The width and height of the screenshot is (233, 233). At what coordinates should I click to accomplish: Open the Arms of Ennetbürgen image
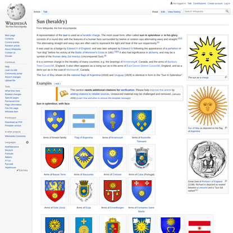pos(113,191)
